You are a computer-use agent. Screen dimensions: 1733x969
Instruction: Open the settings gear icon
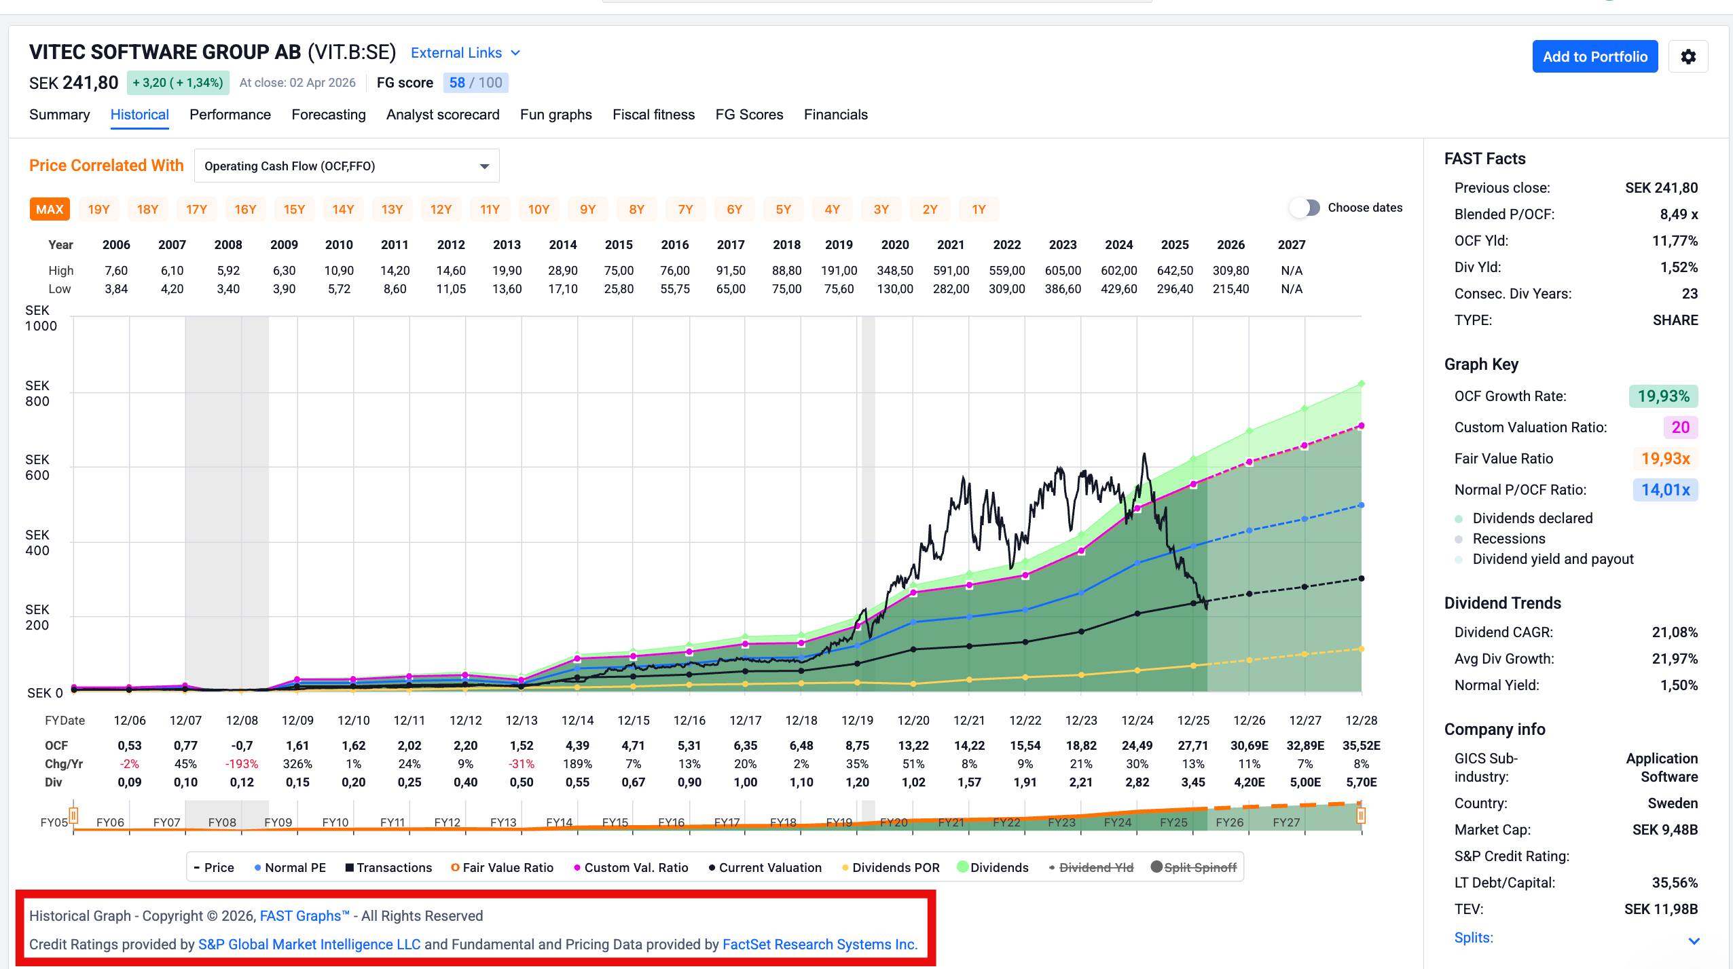[1688, 56]
